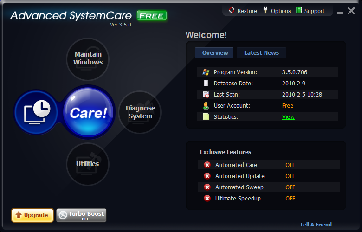Toggle the Turbo Boost button
The height and width of the screenshot is (232, 362).
point(81,215)
